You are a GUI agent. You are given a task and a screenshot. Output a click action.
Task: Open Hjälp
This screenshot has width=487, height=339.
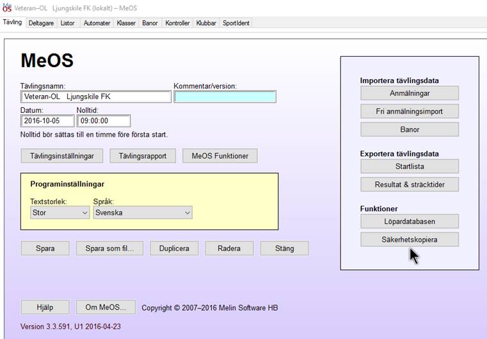45,307
